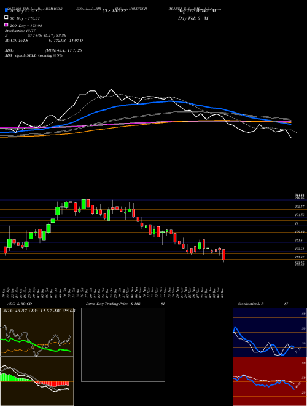Select the '50 Day - 176.31' legend text

tap(25, 18)
